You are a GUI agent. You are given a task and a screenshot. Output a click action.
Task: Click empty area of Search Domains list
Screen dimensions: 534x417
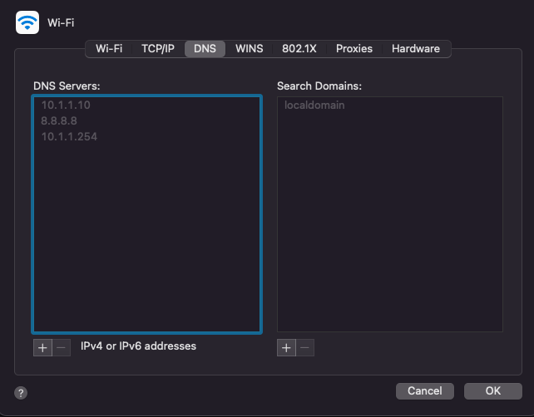[389, 233]
